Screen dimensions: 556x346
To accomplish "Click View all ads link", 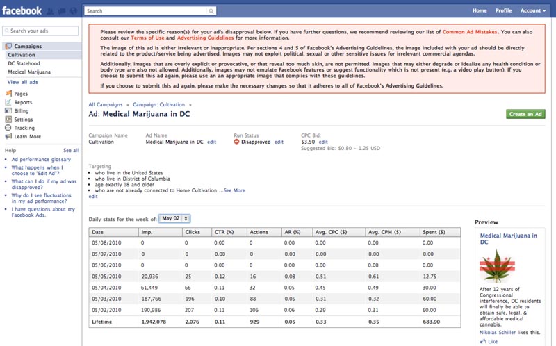I will (x=23, y=82).
